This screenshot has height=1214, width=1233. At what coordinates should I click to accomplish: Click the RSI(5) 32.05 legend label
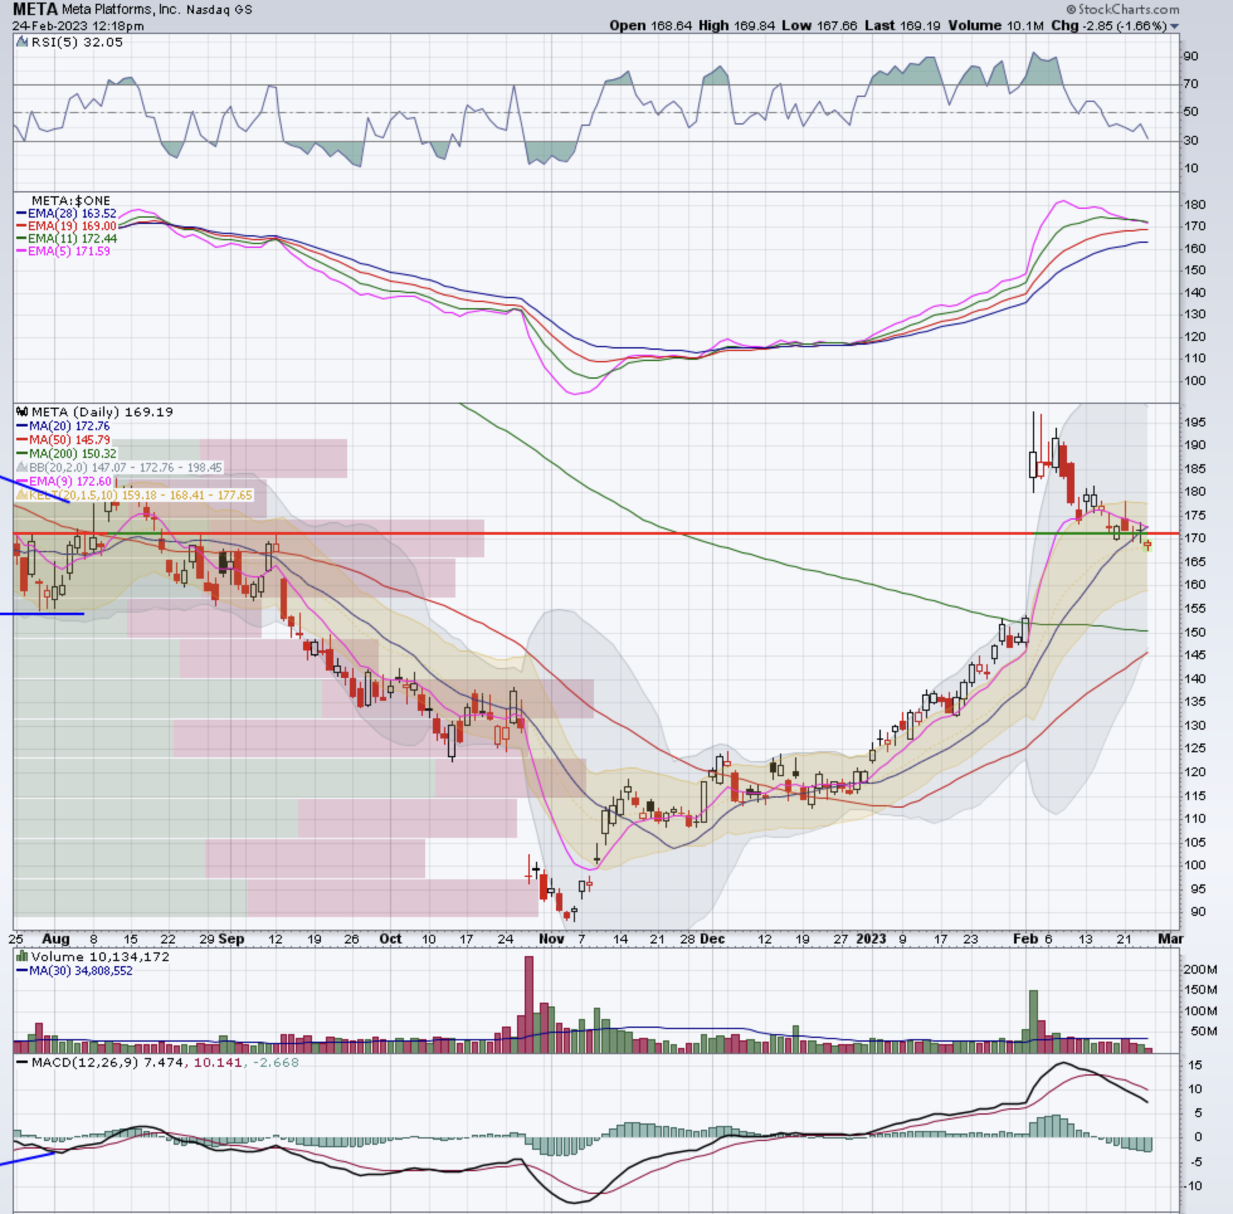pyautogui.click(x=77, y=42)
